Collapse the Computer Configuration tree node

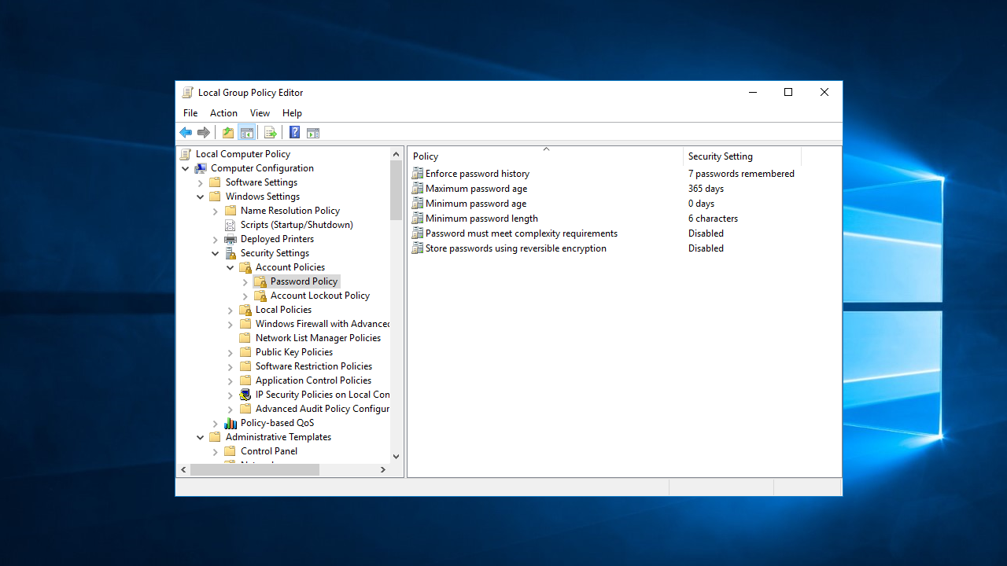pyautogui.click(x=186, y=168)
